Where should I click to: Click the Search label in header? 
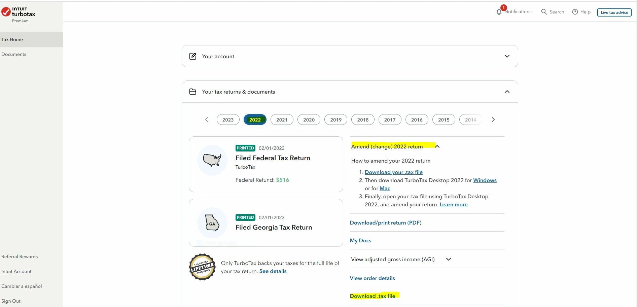[557, 12]
